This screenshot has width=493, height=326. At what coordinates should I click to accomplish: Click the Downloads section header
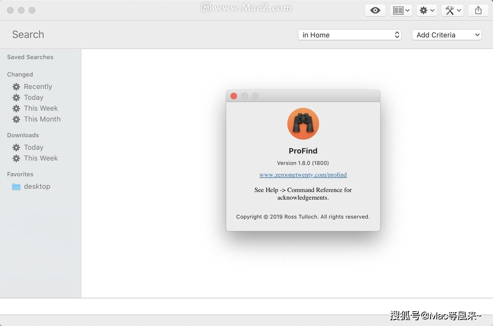tap(23, 135)
